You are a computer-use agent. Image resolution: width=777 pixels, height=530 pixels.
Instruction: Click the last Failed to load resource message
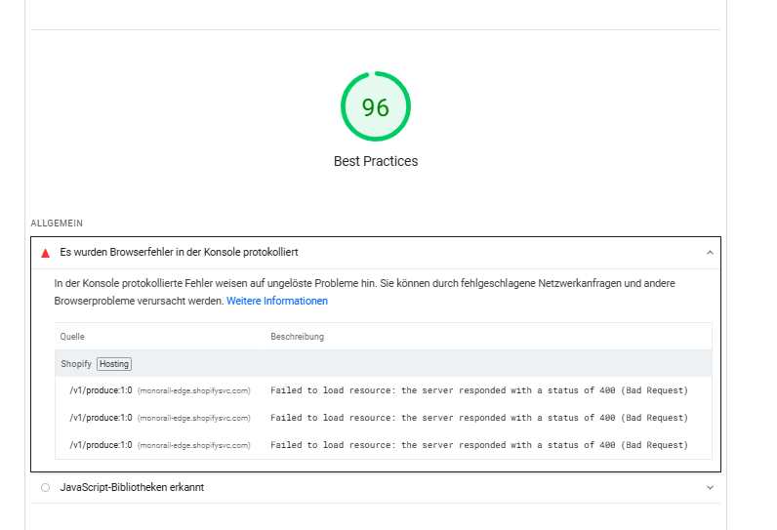[x=478, y=445]
